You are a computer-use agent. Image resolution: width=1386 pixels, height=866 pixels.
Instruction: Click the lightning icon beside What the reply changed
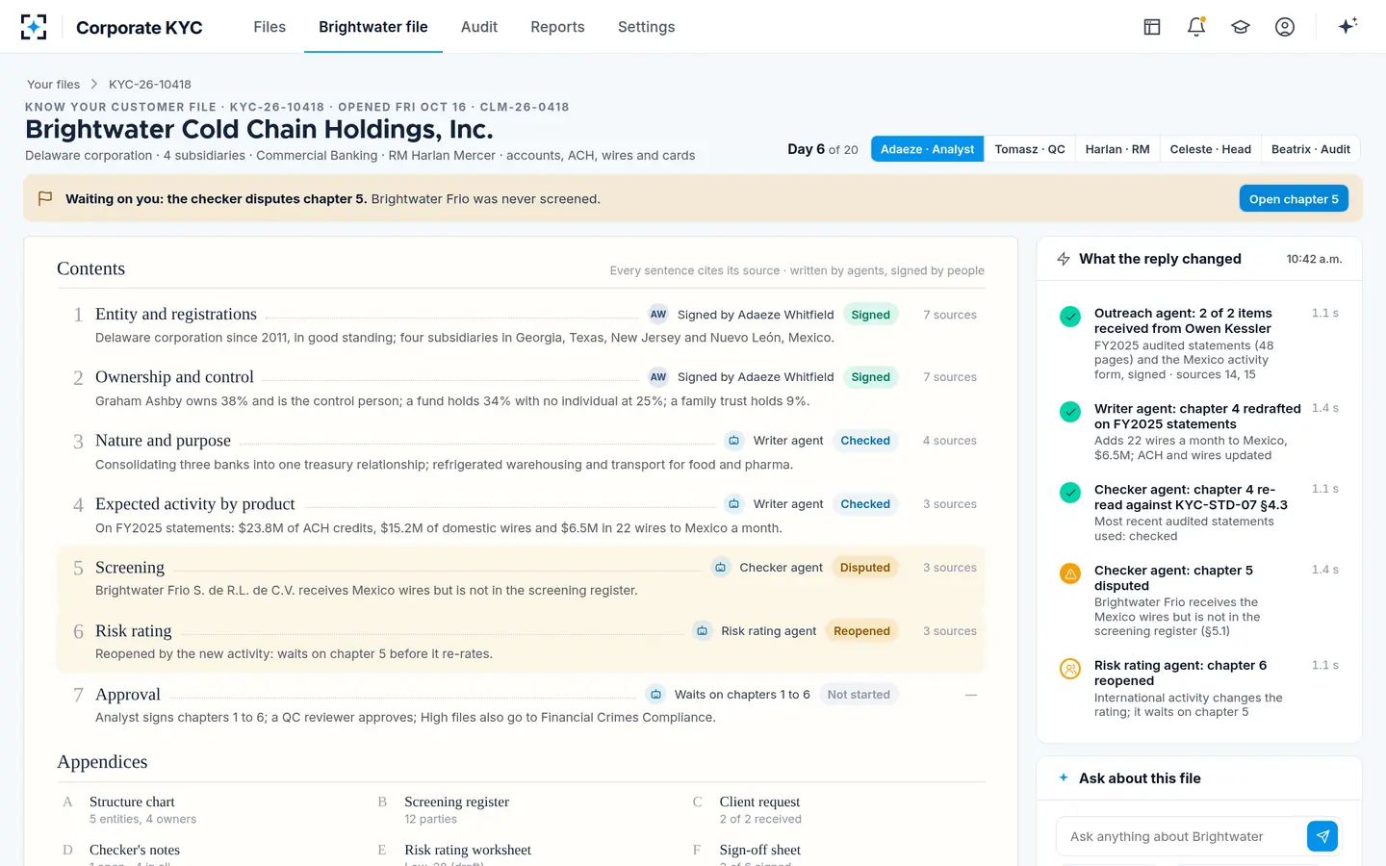[1064, 259]
